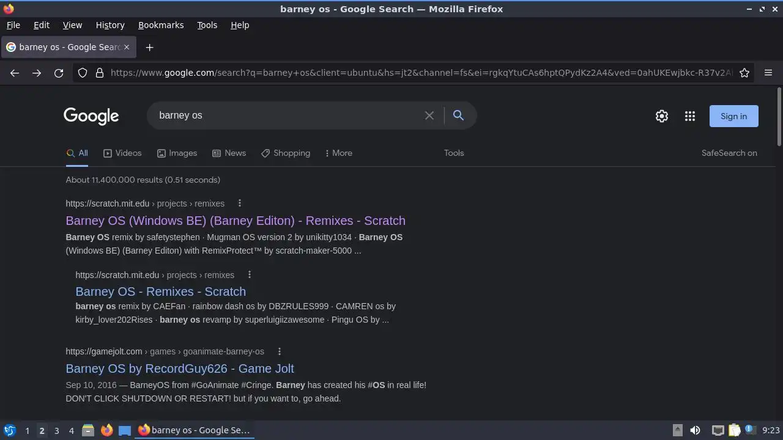Viewport: 783px width, 440px height.
Task: Open Barney OS - Remixes - Scratch link
Action: pos(161,291)
